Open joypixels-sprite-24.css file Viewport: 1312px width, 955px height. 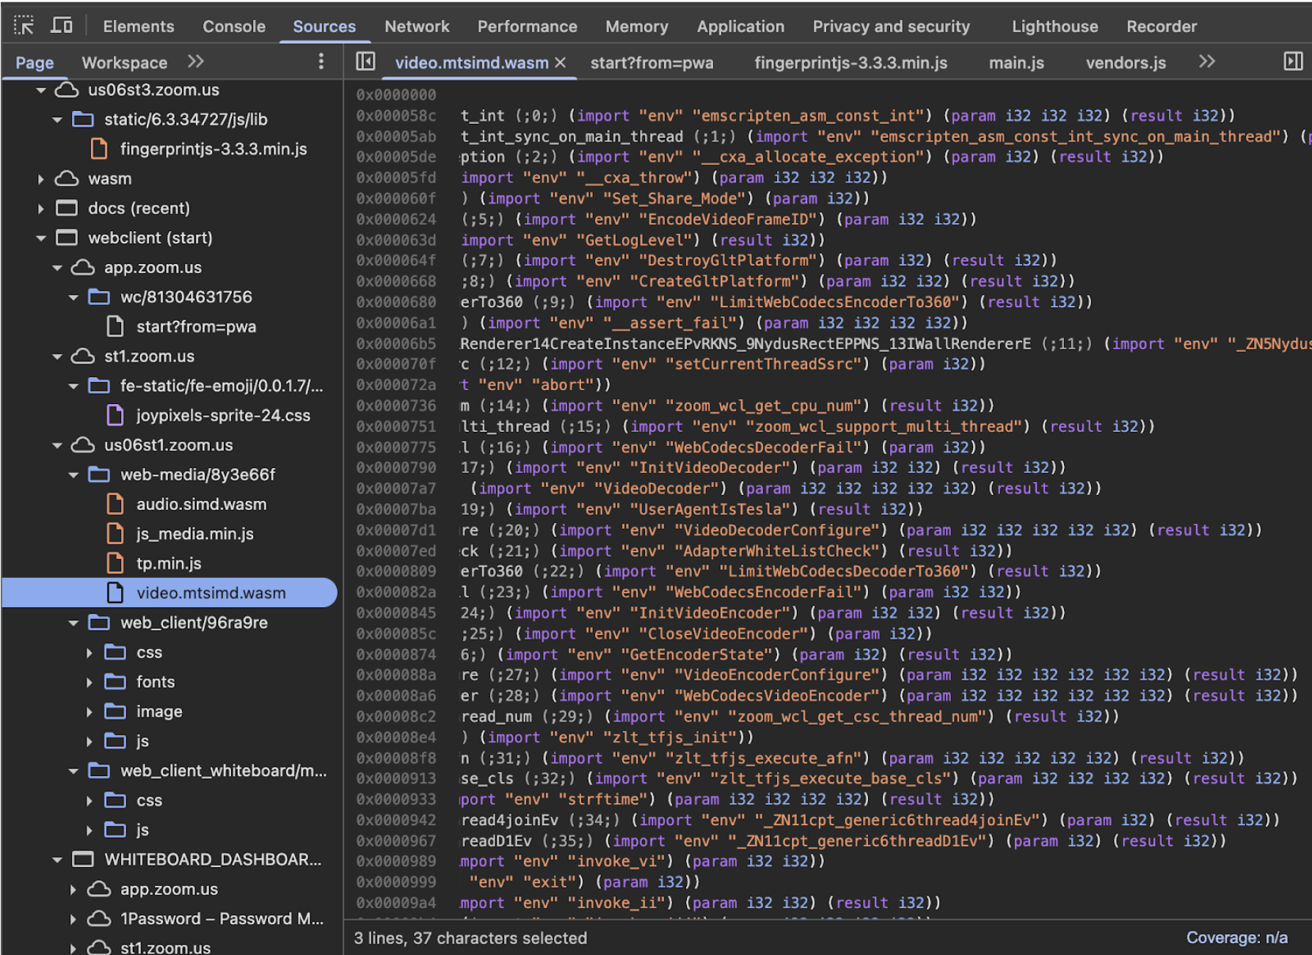223,415
